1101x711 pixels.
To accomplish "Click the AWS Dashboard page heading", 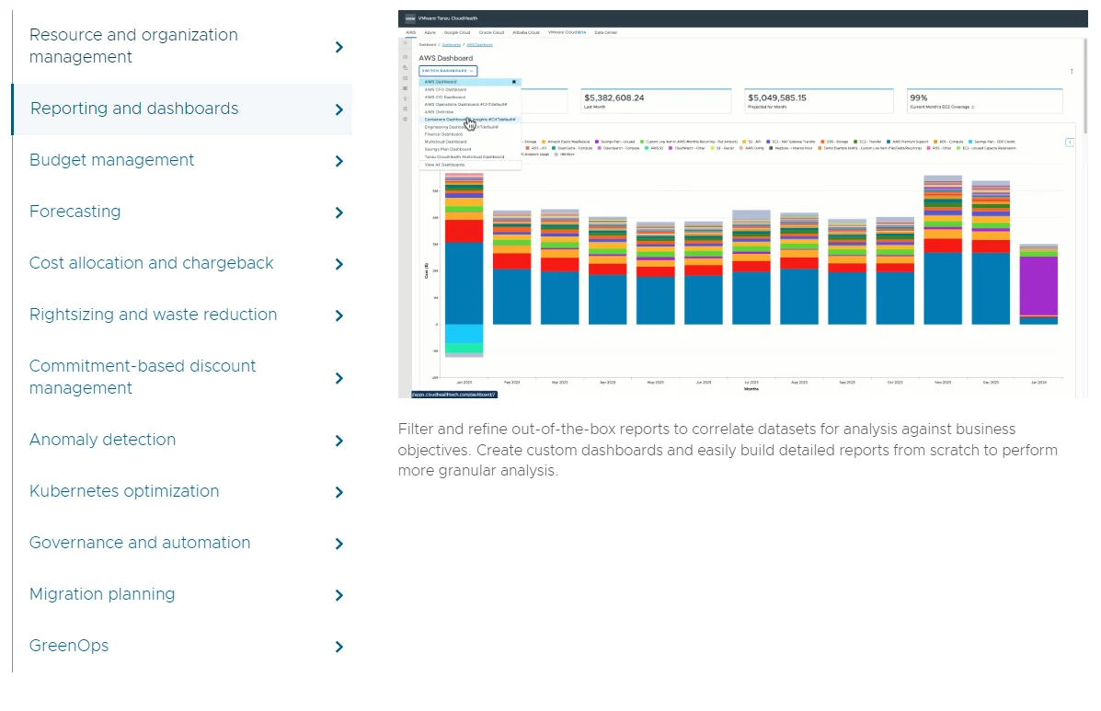I will click(x=446, y=58).
